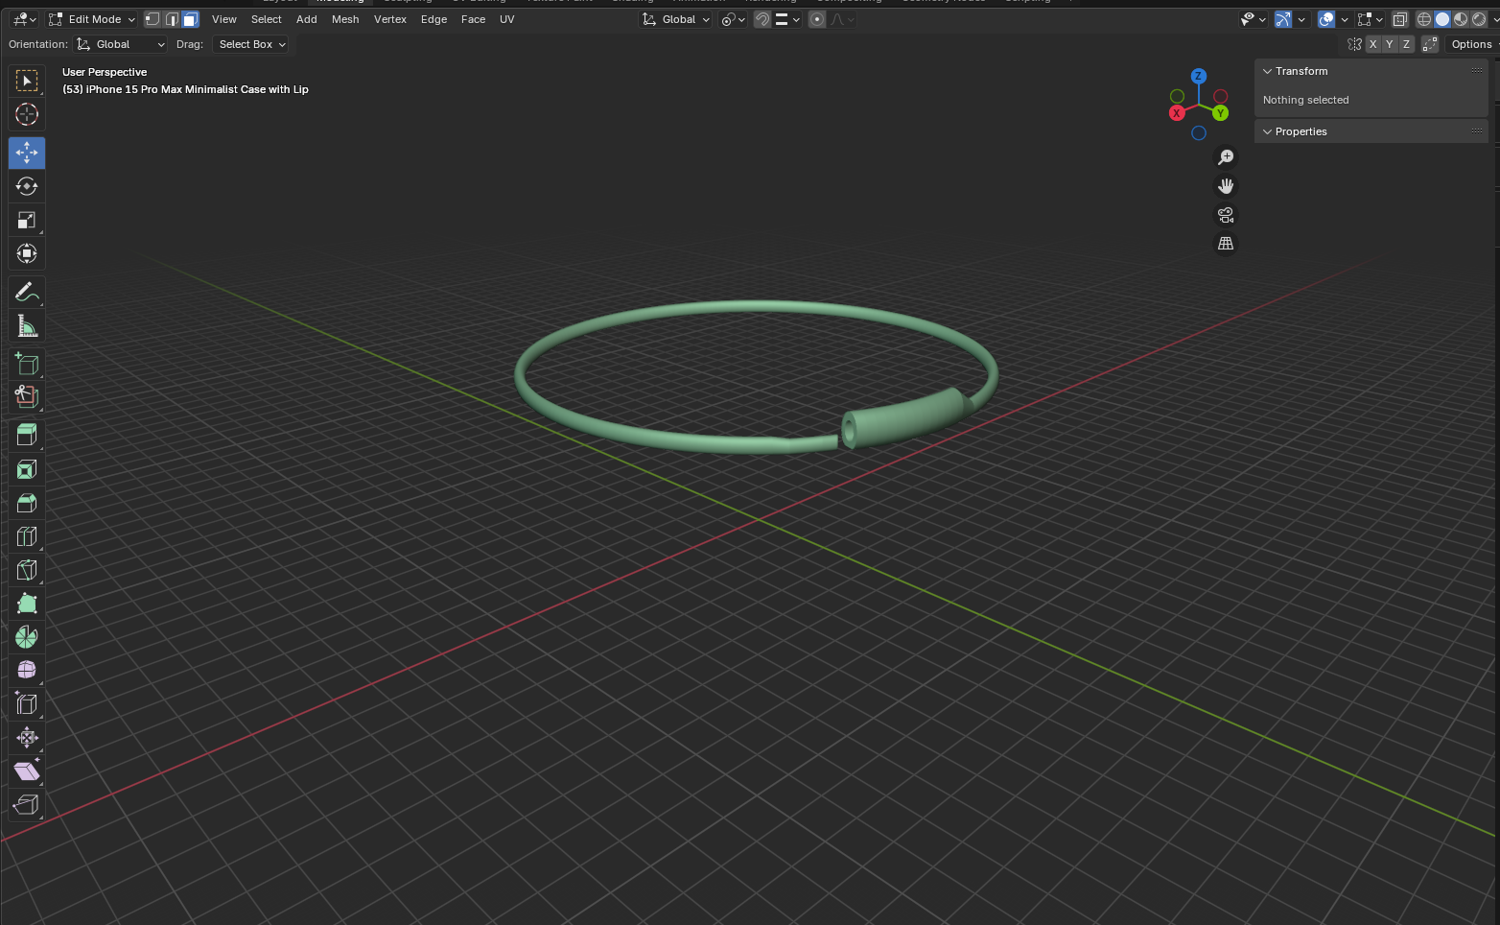Activate the Edge Slide tool
Viewport: 1500px width, 925px height.
pyautogui.click(x=27, y=704)
